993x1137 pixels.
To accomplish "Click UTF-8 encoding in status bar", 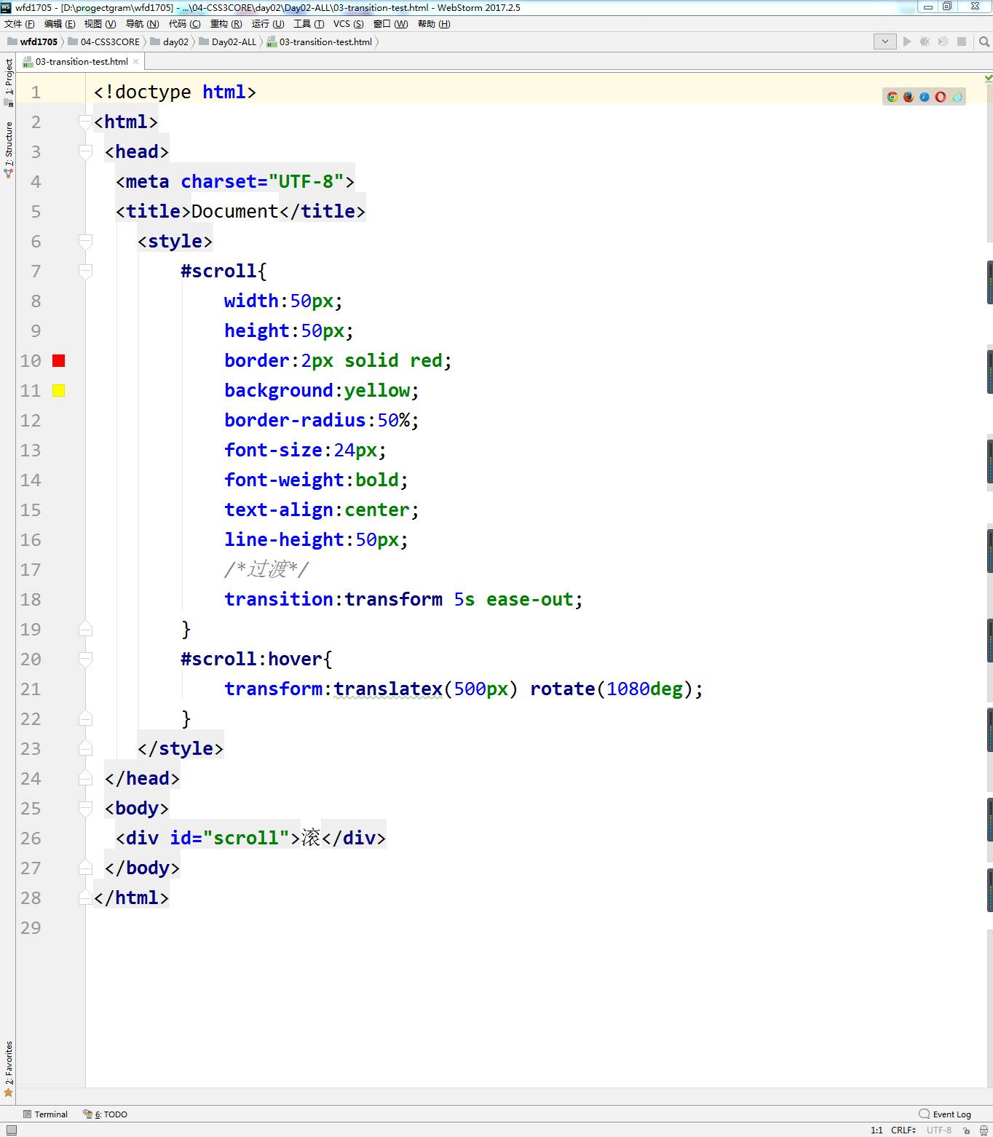I will [x=939, y=1130].
